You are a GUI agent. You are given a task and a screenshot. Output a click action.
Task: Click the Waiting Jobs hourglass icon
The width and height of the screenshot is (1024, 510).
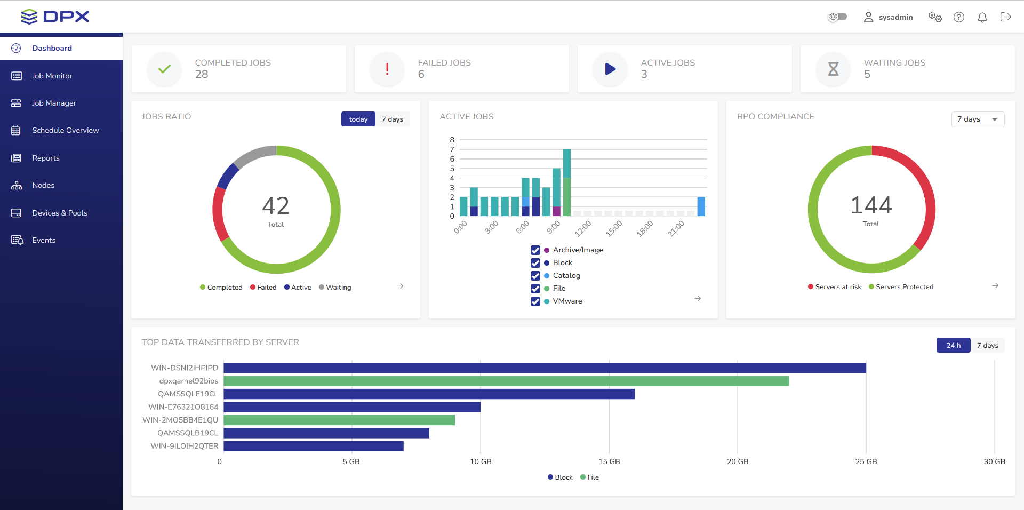(833, 69)
